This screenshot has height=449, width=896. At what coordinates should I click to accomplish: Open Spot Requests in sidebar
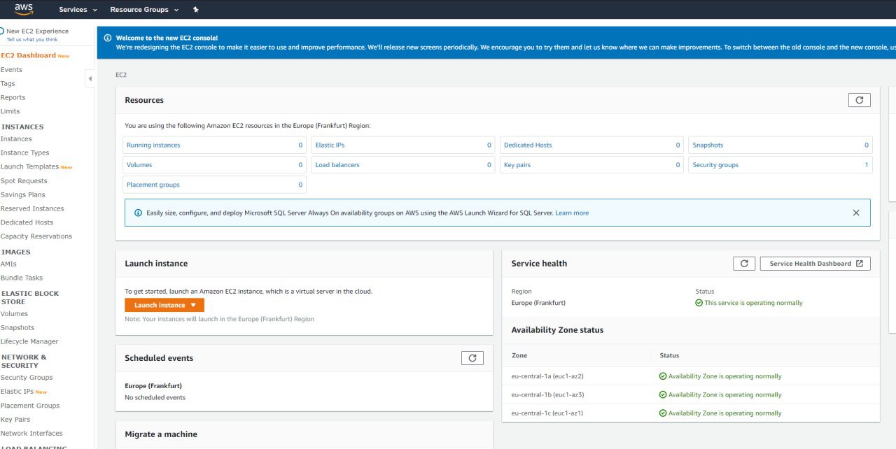tap(24, 181)
